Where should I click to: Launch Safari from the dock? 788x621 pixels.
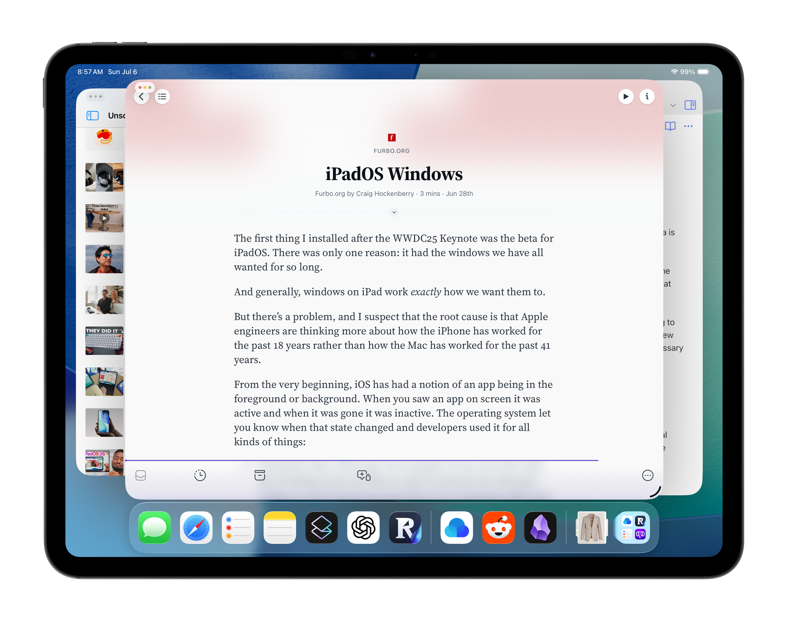[x=196, y=528]
